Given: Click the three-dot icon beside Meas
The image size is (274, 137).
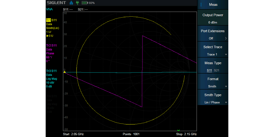Looking at the screenshot, I should (x=201, y=5).
